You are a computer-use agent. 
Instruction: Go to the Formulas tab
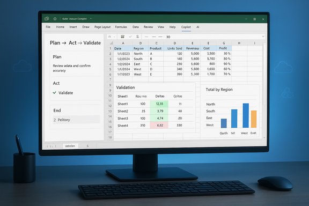pos(121,27)
